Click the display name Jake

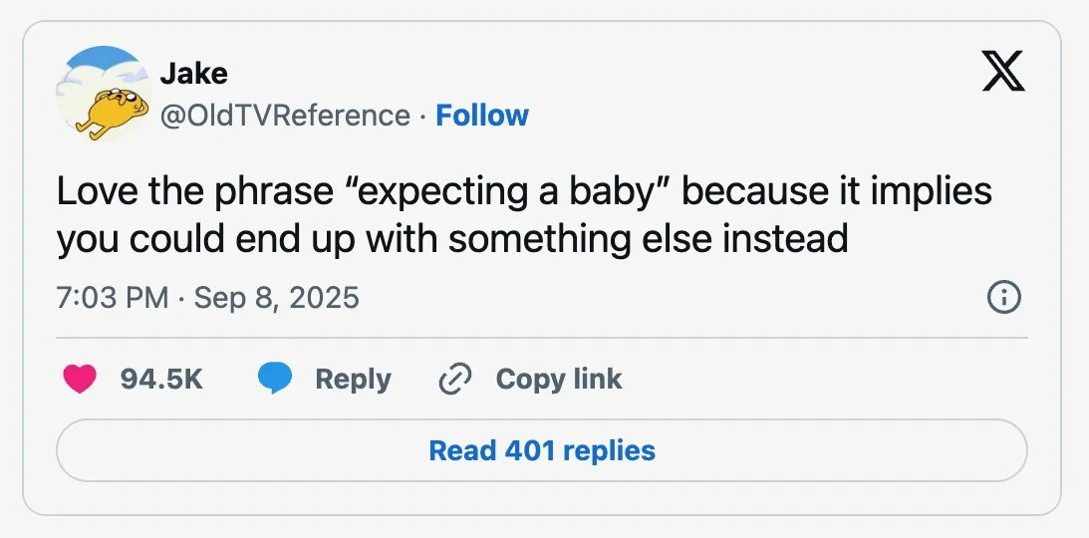(x=193, y=73)
